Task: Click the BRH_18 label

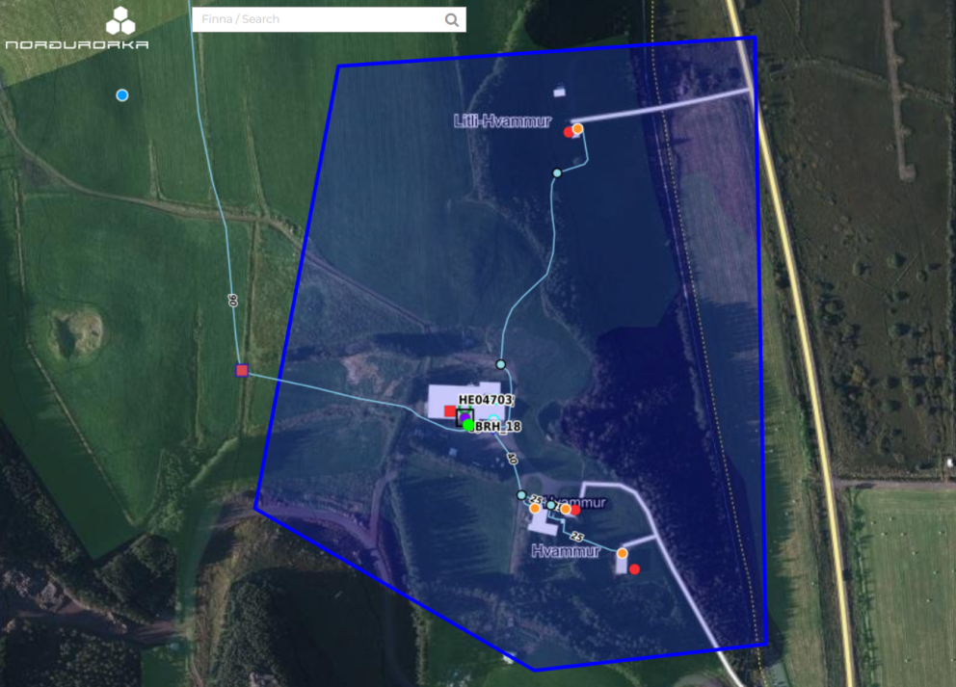Action: tap(499, 426)
